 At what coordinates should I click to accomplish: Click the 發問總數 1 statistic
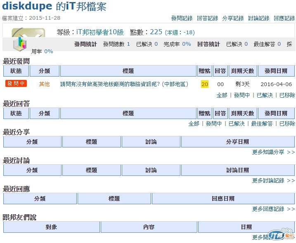click(x=116, y=44)
